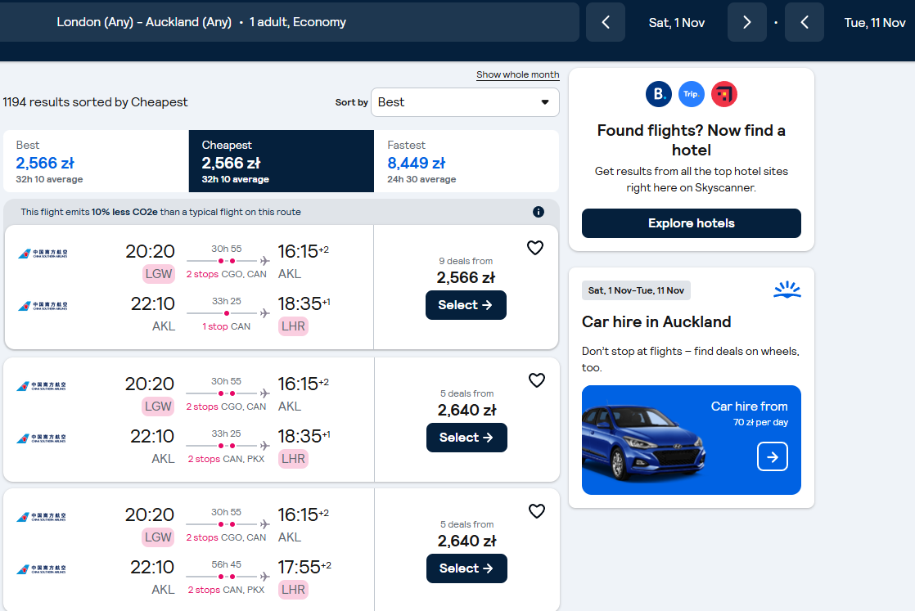
Task: Edit the London – Auckland search field
Action: coord(290,22)
